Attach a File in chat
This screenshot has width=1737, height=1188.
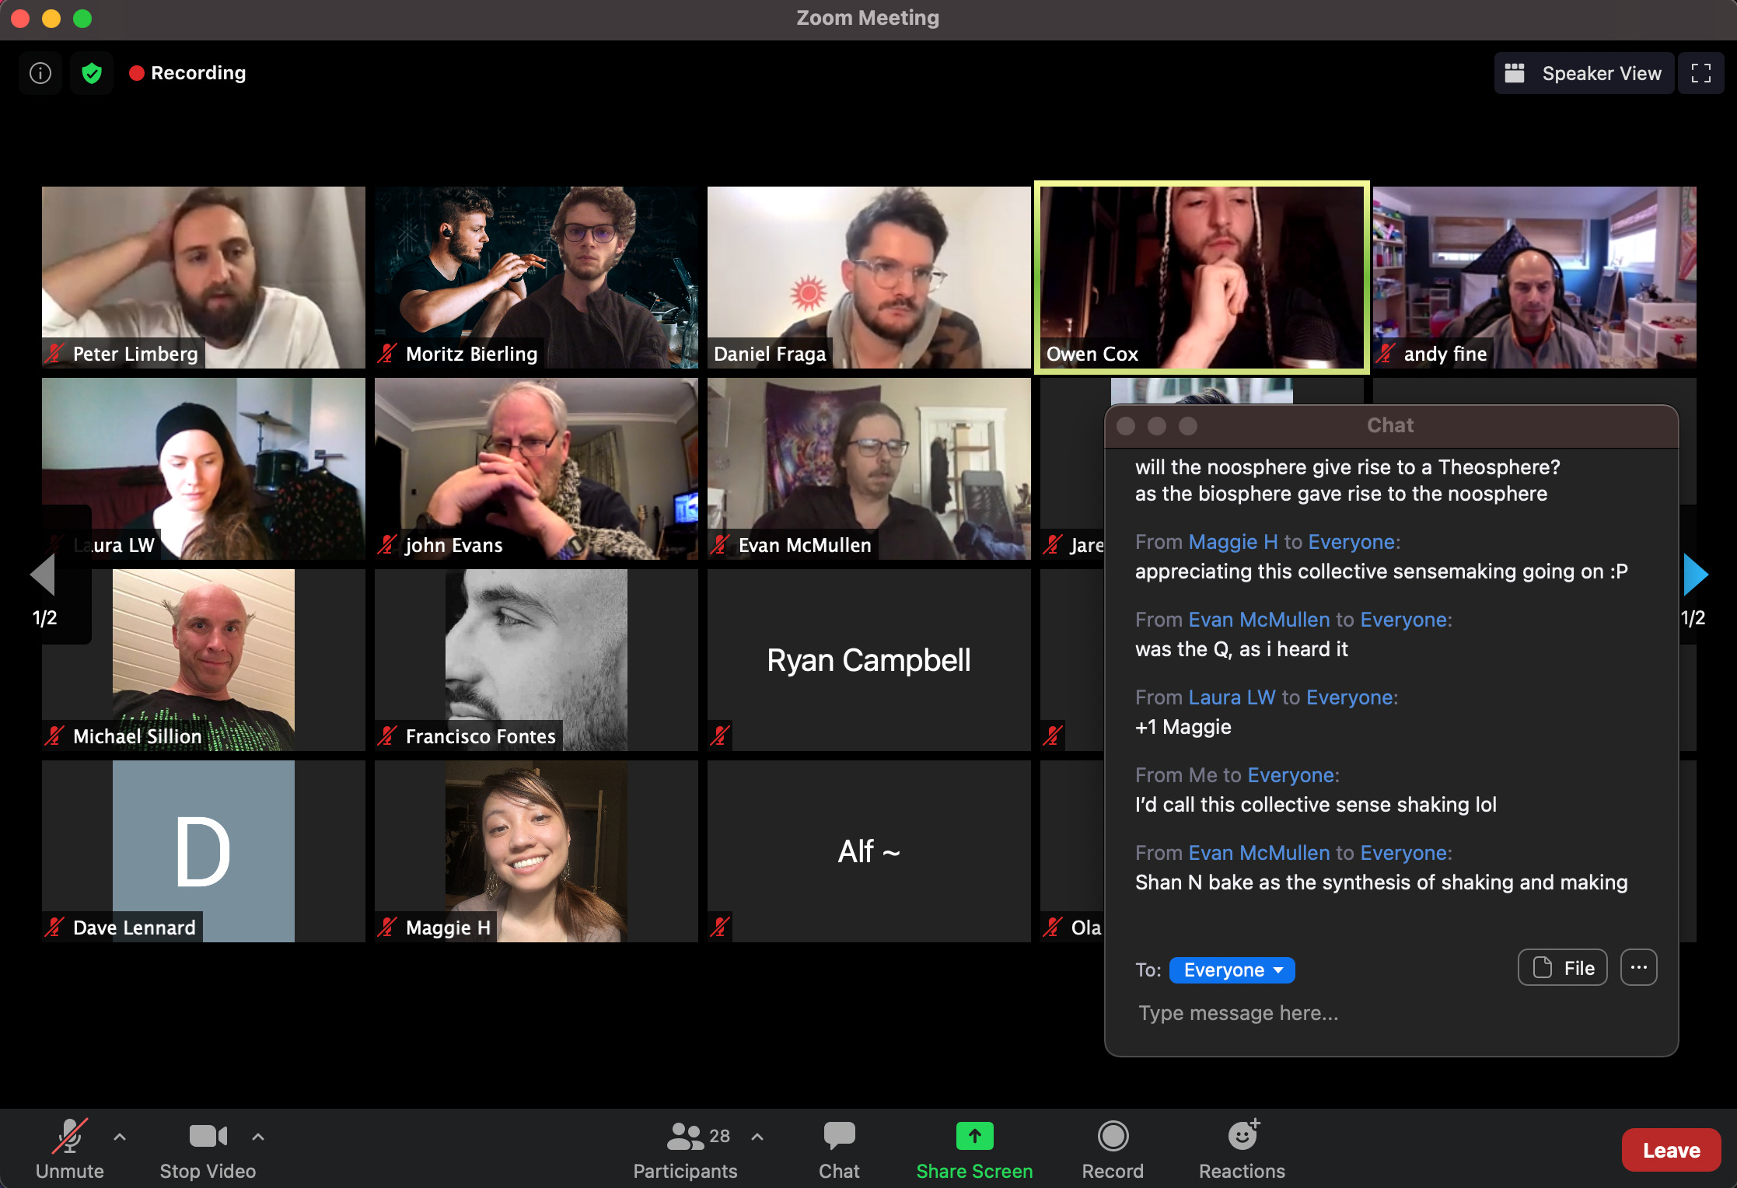tap(1562, 968)
